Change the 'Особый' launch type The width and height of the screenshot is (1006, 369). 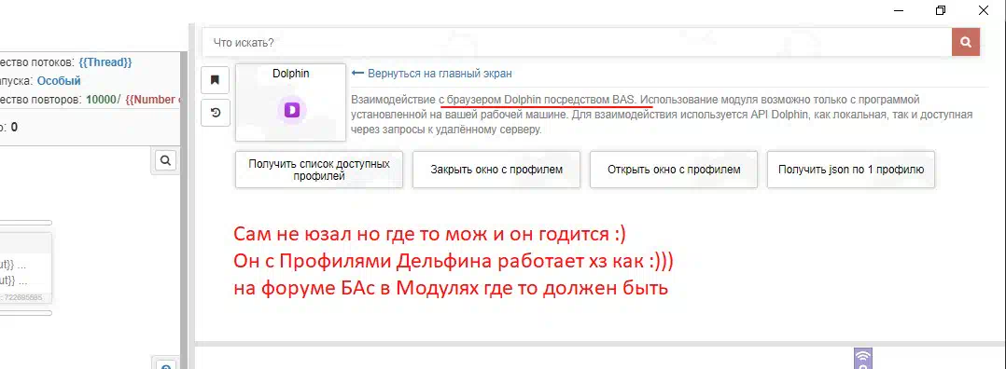tap(59, 81)
